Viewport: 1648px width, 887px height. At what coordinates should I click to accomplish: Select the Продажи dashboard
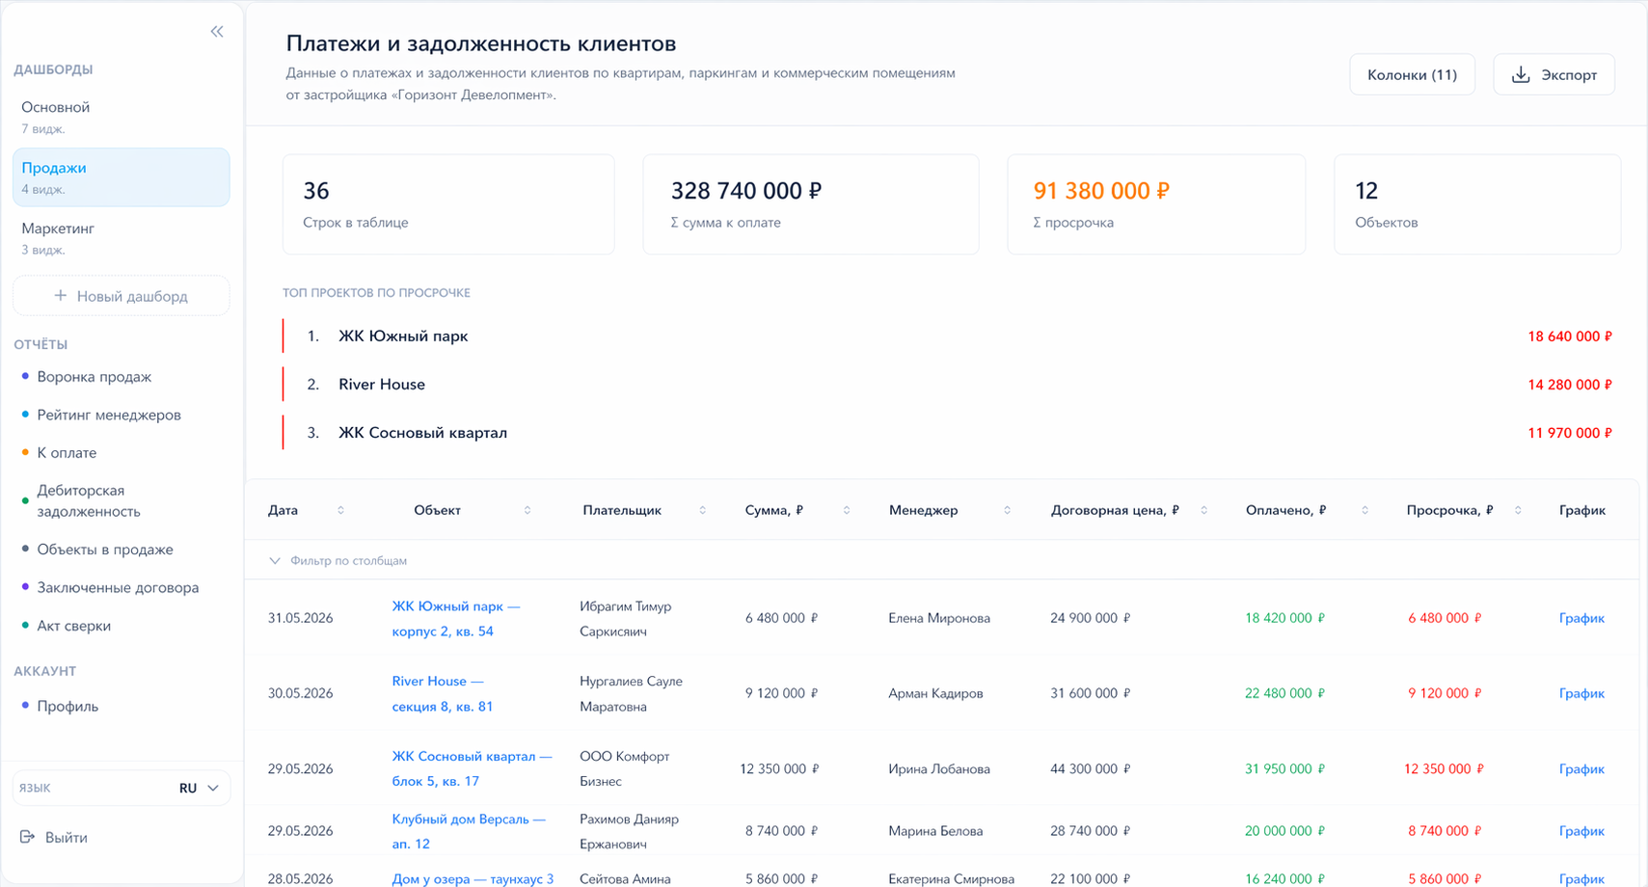click(122, 177)
